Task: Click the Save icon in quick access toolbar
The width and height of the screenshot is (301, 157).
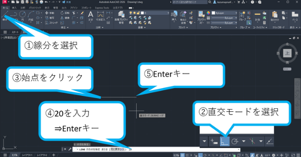Action: (x=22, y=2)
